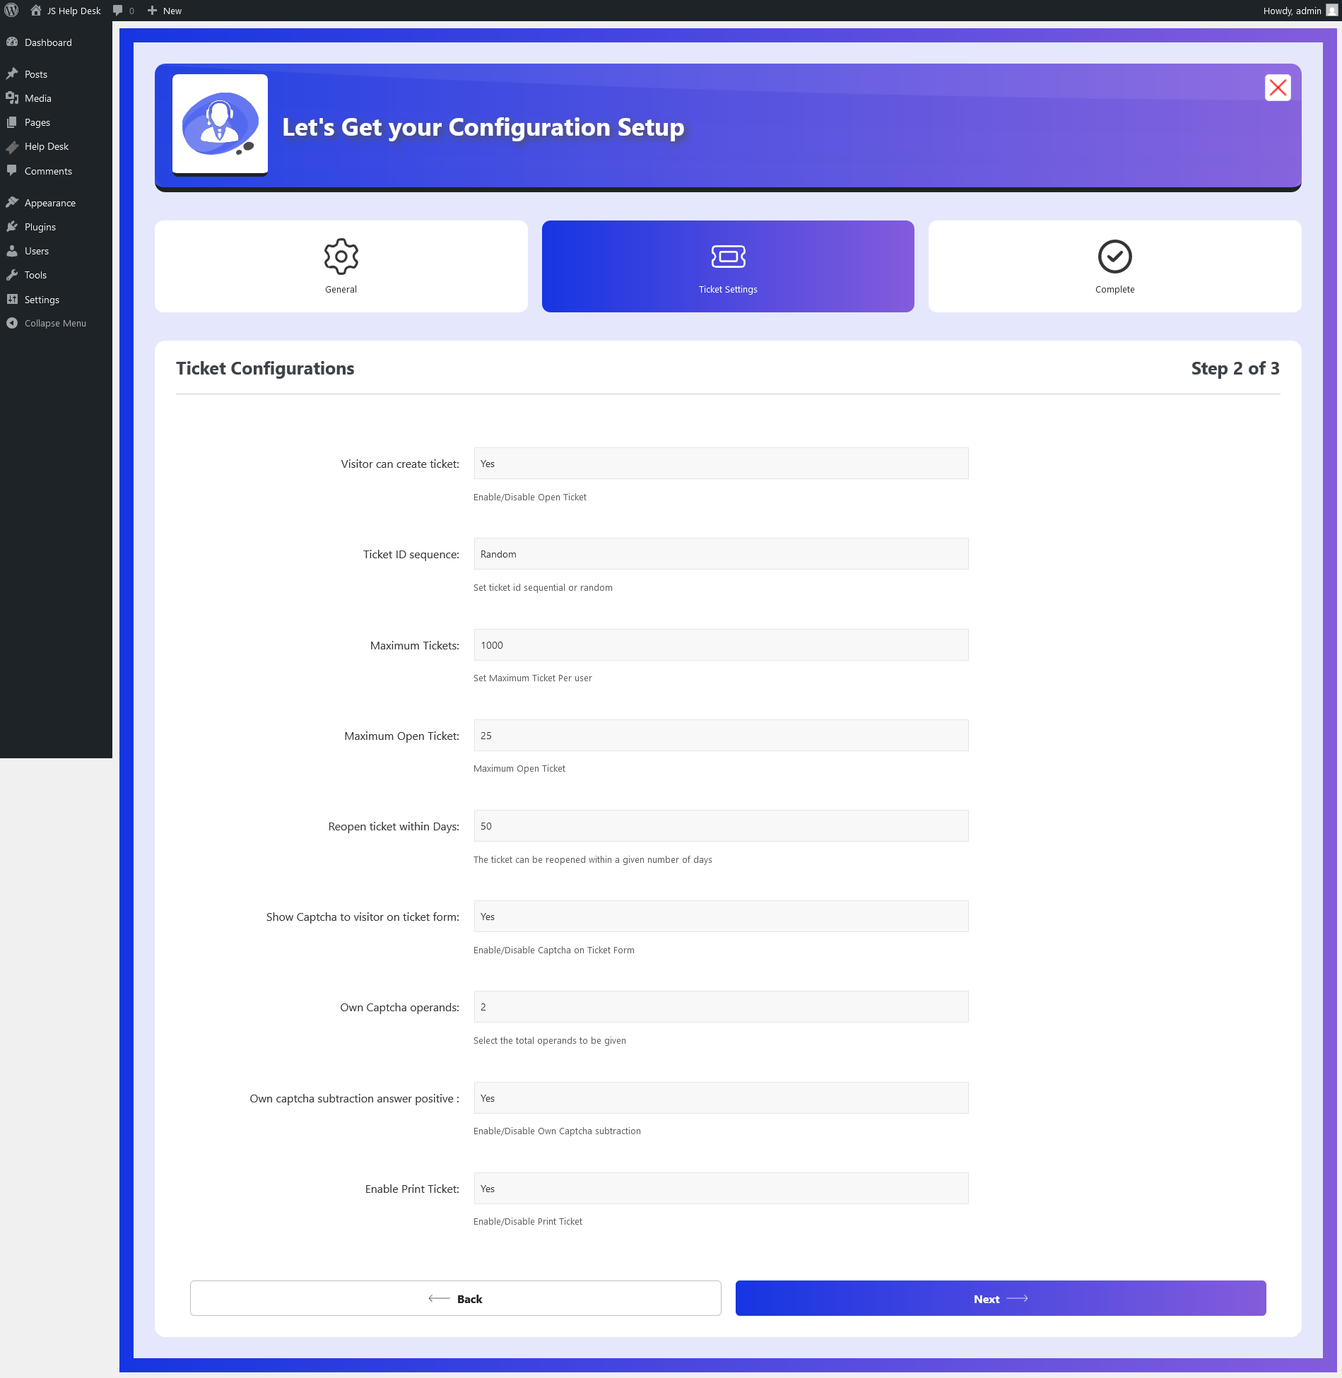Click the Ticket Settings ticket icon
The height and width of the screenshot is (1378, 1342).
click(728, 257)
